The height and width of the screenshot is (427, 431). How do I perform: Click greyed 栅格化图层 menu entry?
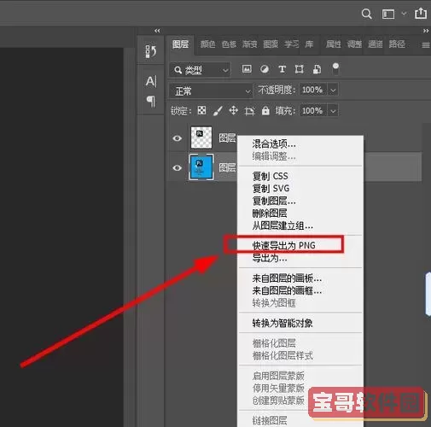pyautogui.click(x=274, y=343)
